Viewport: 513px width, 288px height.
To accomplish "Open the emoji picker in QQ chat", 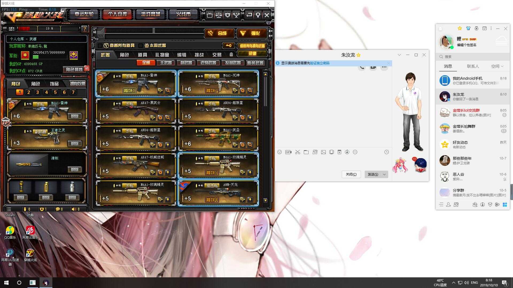I will pos(279,152).
